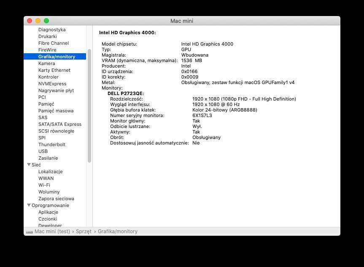Select the partially visible Deweloper entry
This screenshot has height=267, width=364.
50,225
